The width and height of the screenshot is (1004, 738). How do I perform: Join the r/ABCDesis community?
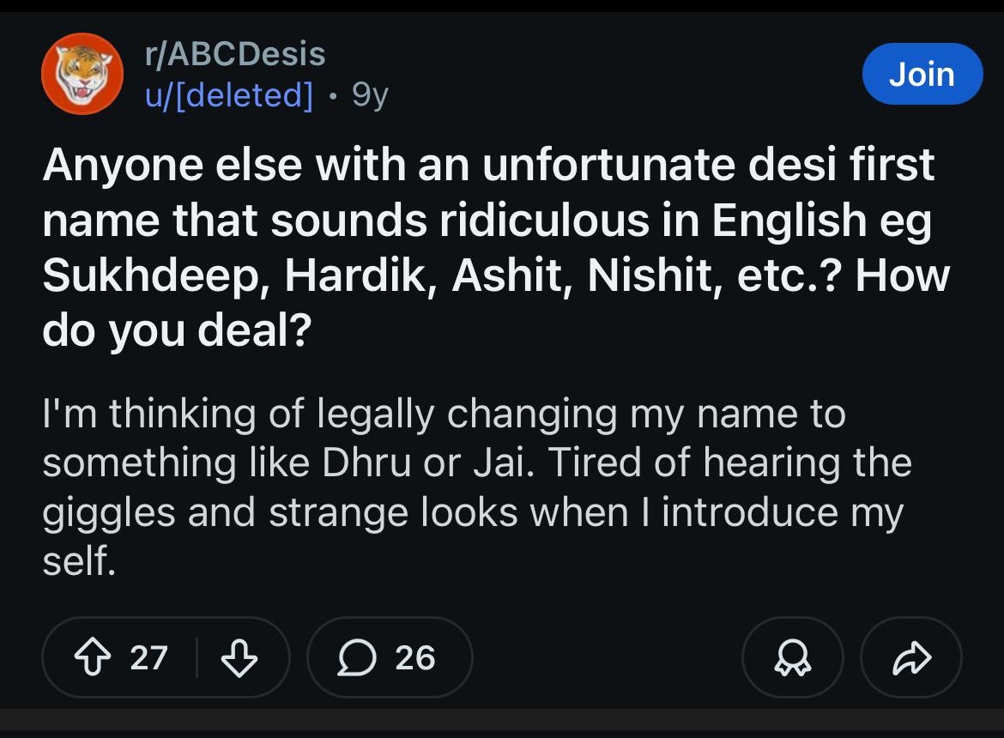click(x=922, y=74)
